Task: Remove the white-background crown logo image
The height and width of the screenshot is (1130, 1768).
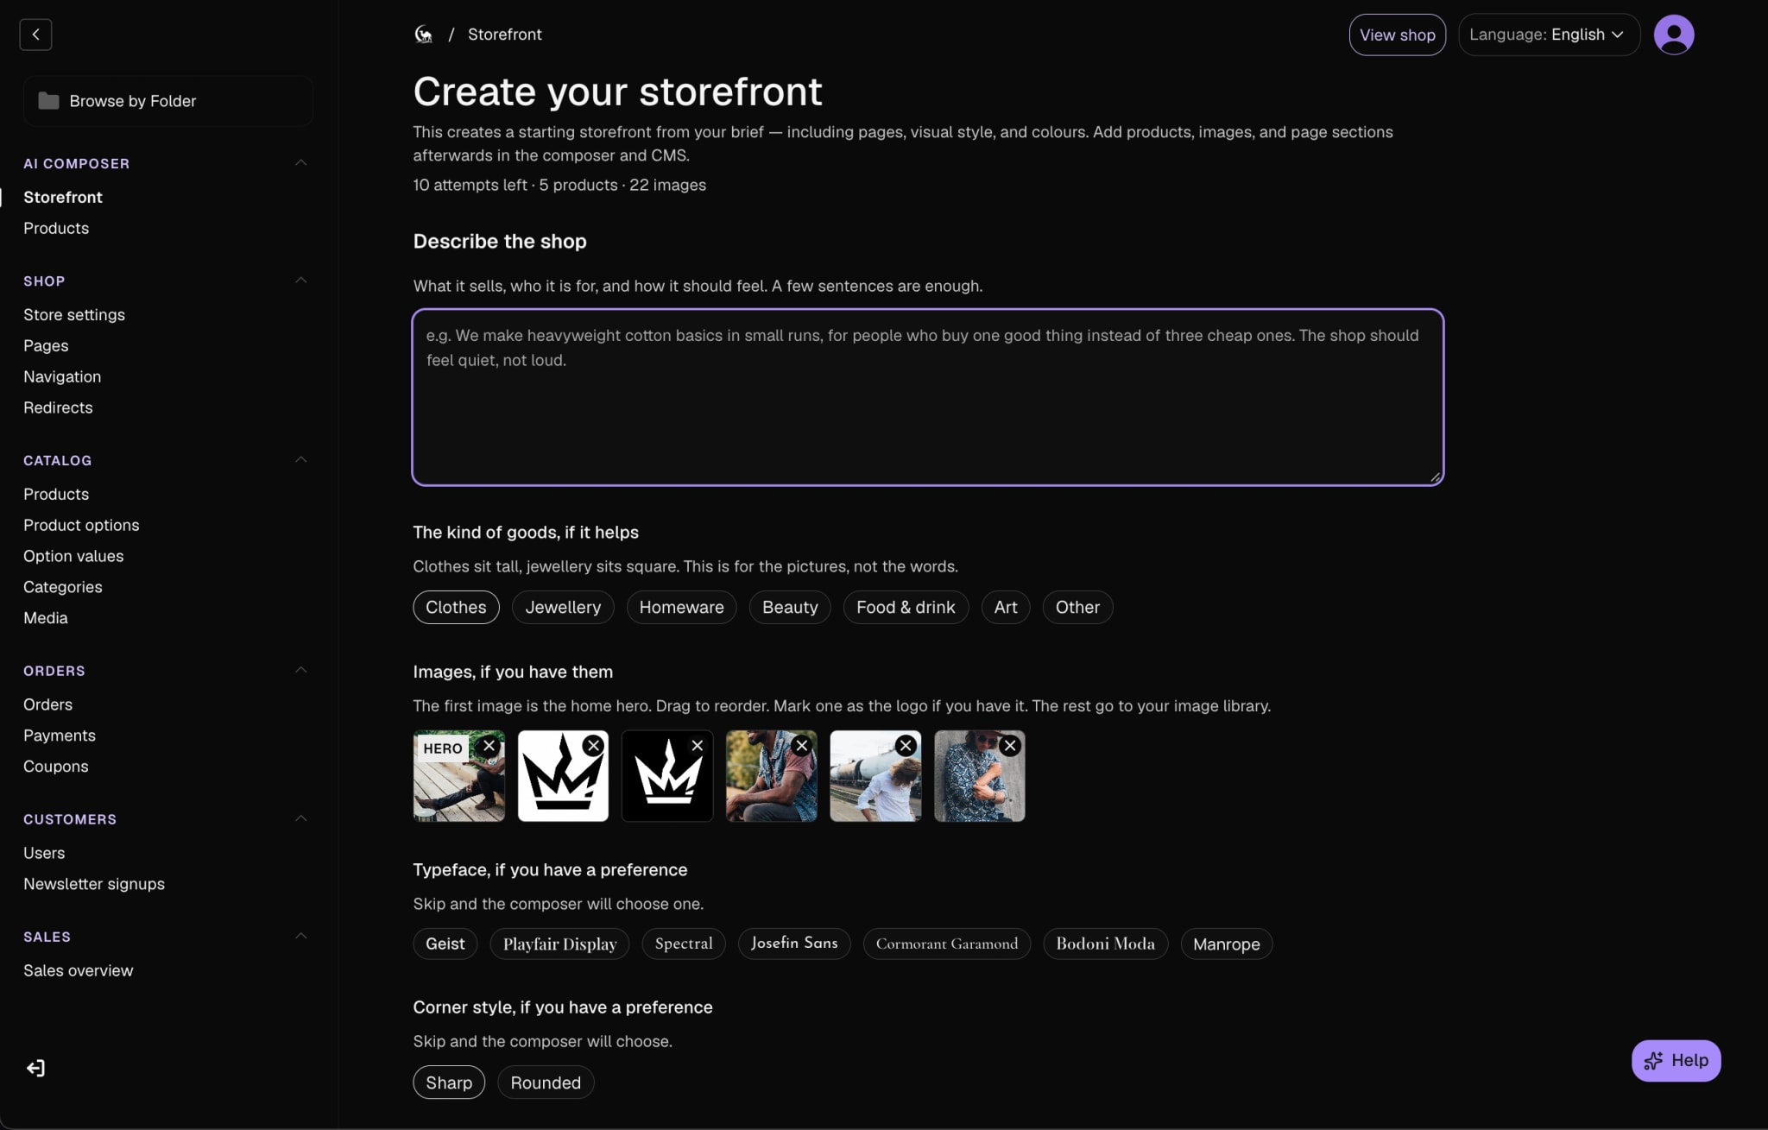Action: tap(593, 745)
